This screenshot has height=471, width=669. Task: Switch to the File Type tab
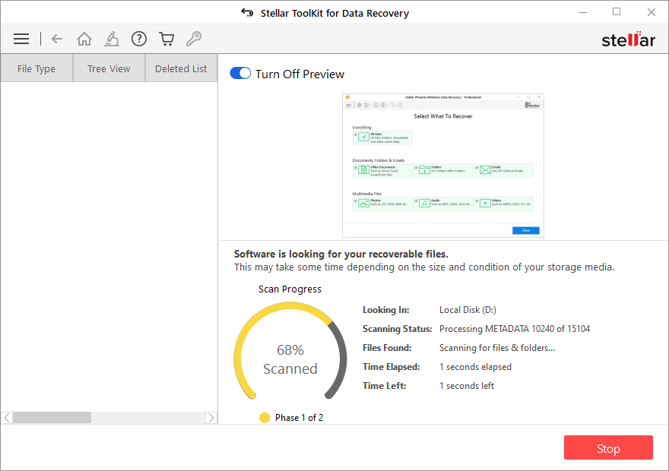pos(36,68)
